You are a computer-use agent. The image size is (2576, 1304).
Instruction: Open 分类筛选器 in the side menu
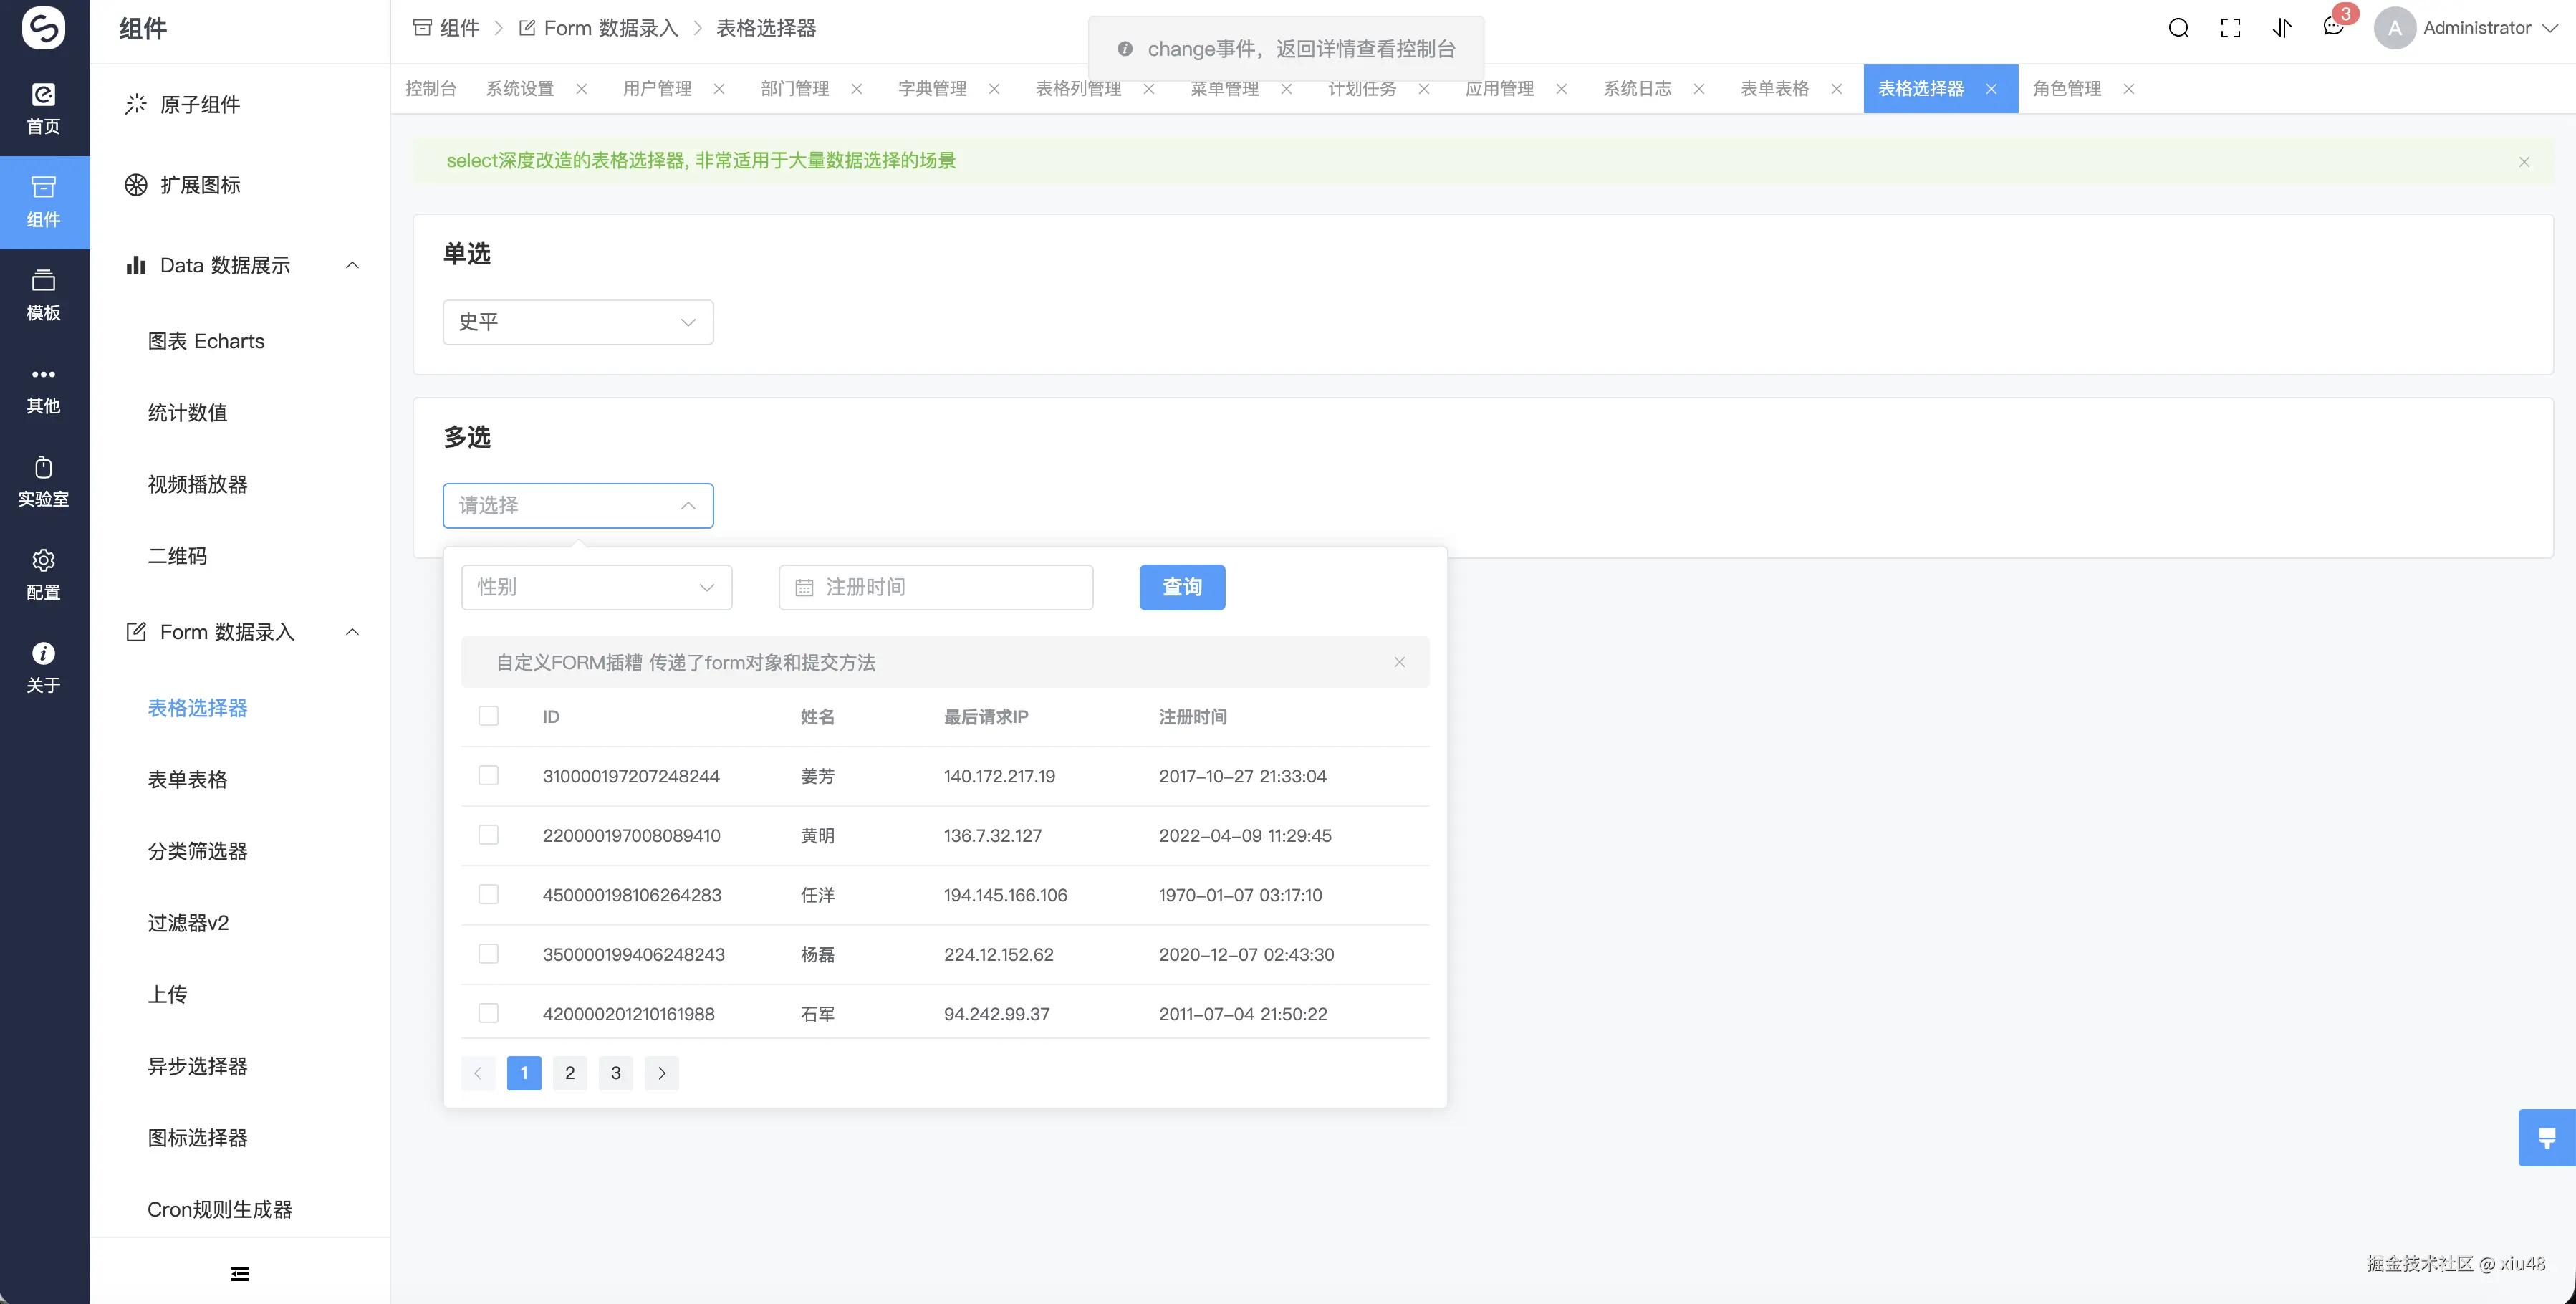point(197,851)
